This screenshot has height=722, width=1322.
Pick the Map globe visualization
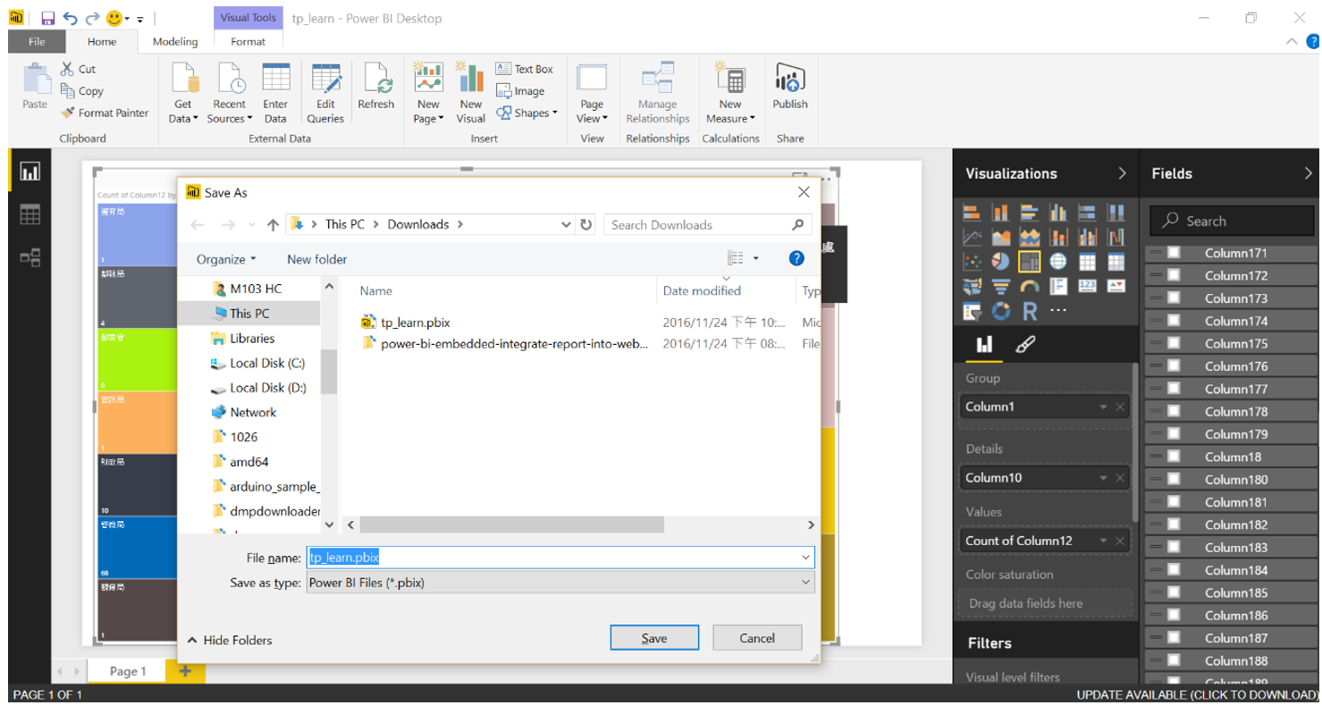[1058, 262]
